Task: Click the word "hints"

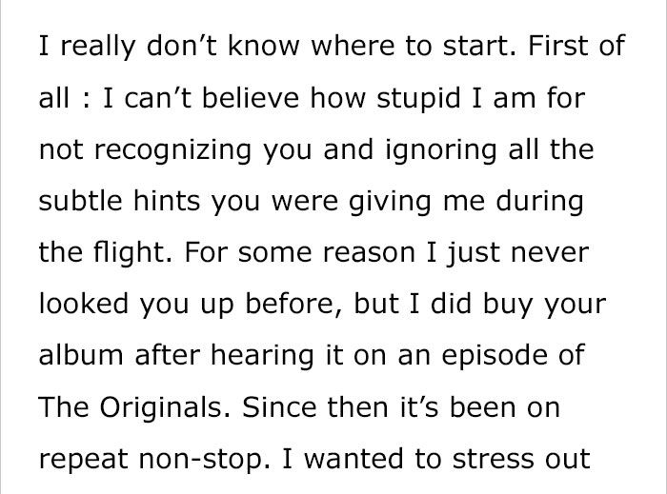Action: pyautogui.click(x=167, y=201)
